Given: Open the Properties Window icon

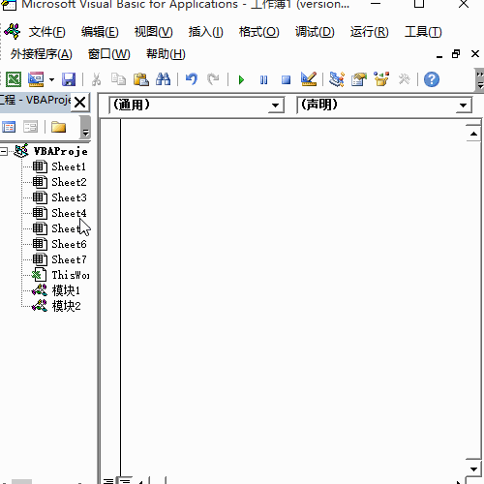Looking at the screenshot, I should [359, 79].
